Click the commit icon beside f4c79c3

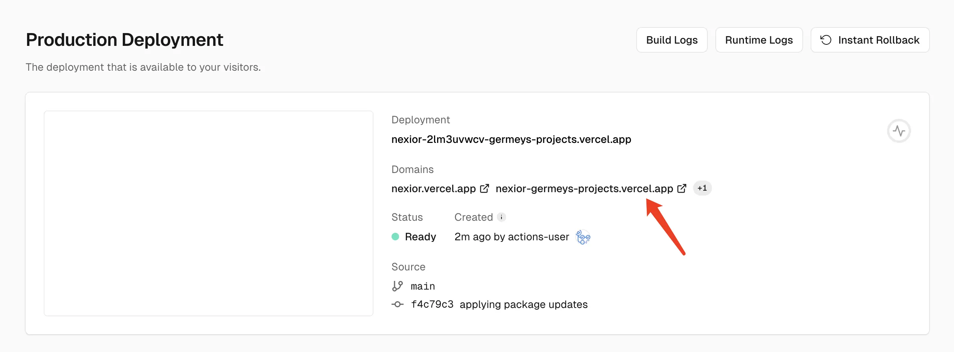coord(398,304)
